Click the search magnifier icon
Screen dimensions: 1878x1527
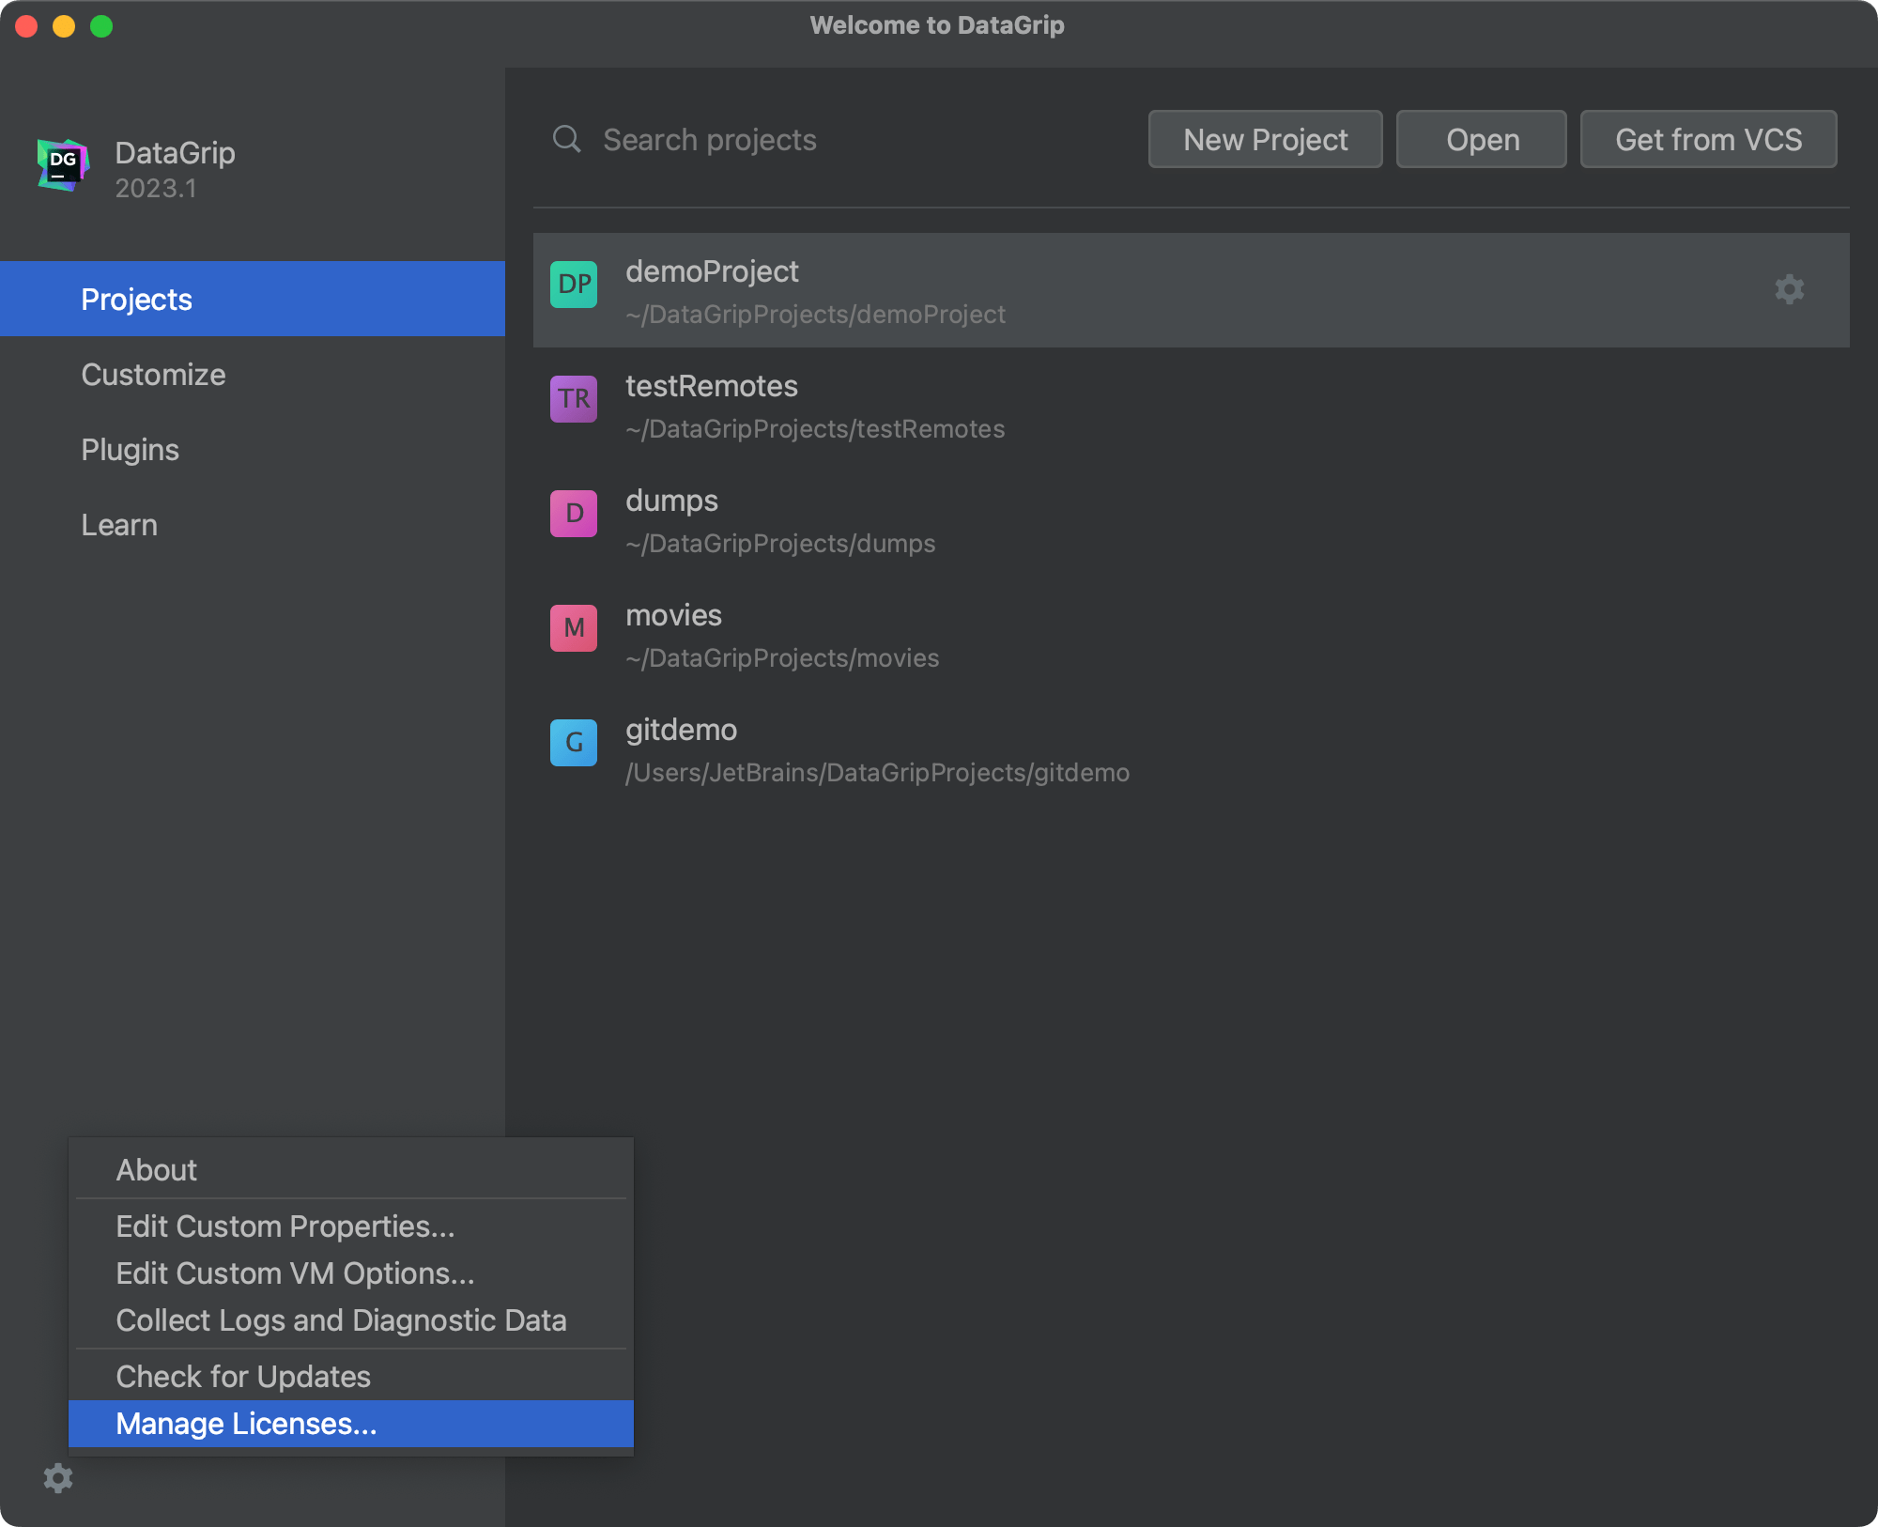(566, 139)
